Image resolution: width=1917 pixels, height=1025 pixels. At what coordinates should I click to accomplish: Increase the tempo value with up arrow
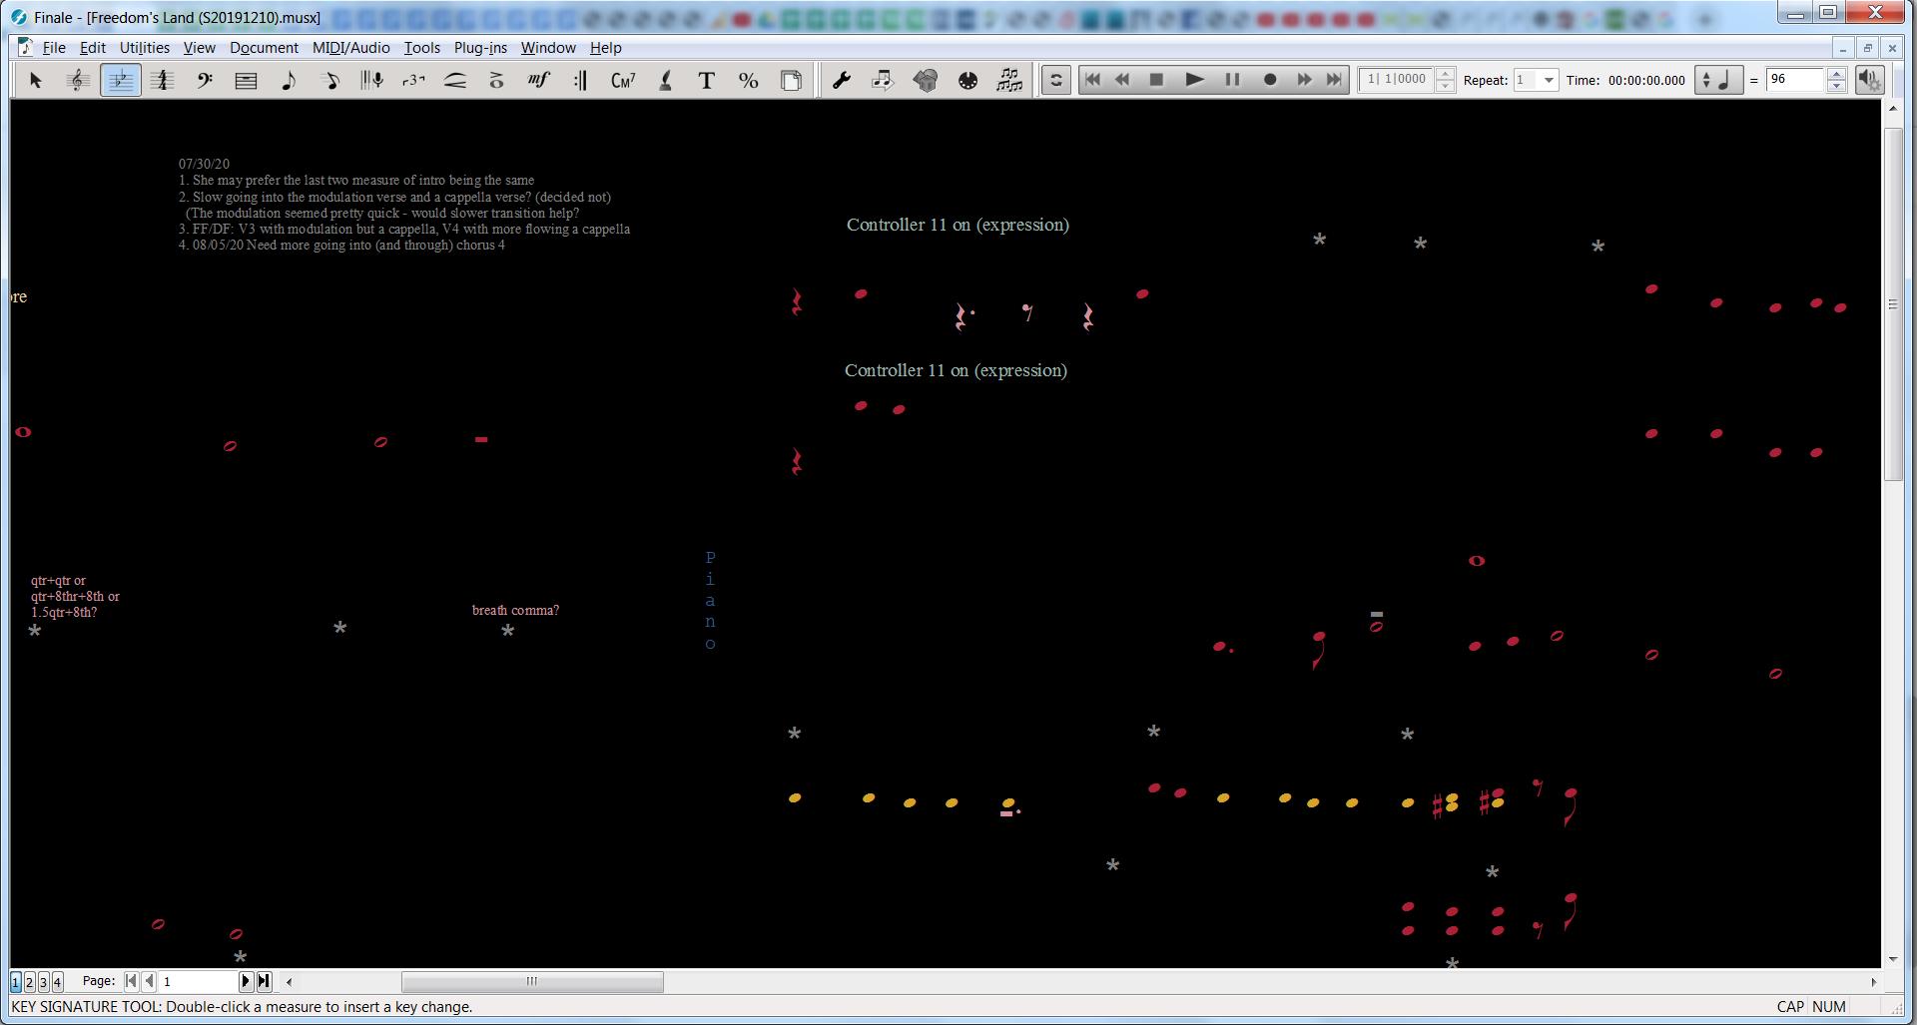click(1836, 74)
